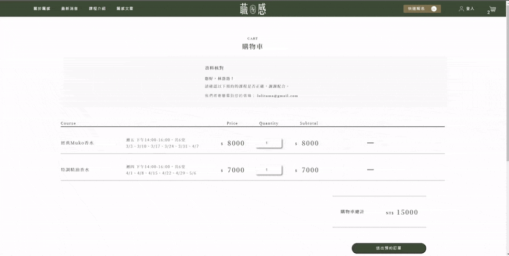Click the user login icon
The width and height of the screenshot is (509, 256).
461,9
